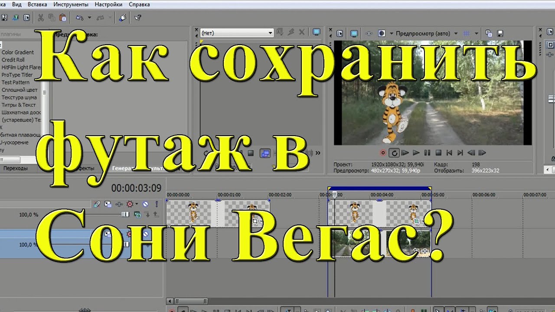This screenshot has width=555, height=312.
Task: Open Undo history dropdown arrow
Action: pyautogui.click(x=89, y=18)
